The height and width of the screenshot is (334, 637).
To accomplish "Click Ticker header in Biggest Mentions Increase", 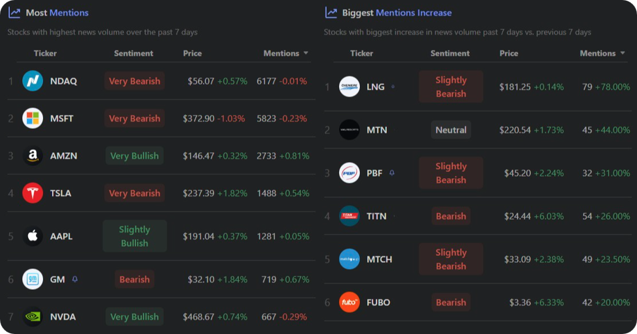I will pos(362,53).
